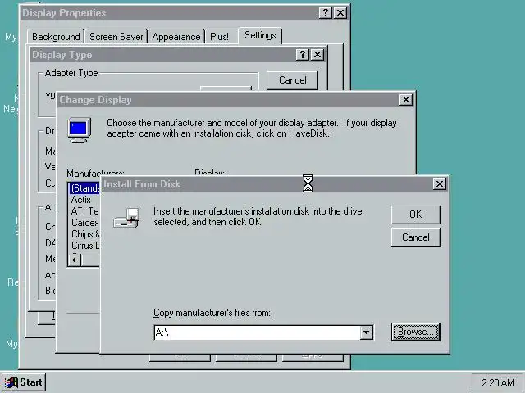Click the Display Type help question mark button
This screenshot has height=393, width=525.
coord(303,55)
